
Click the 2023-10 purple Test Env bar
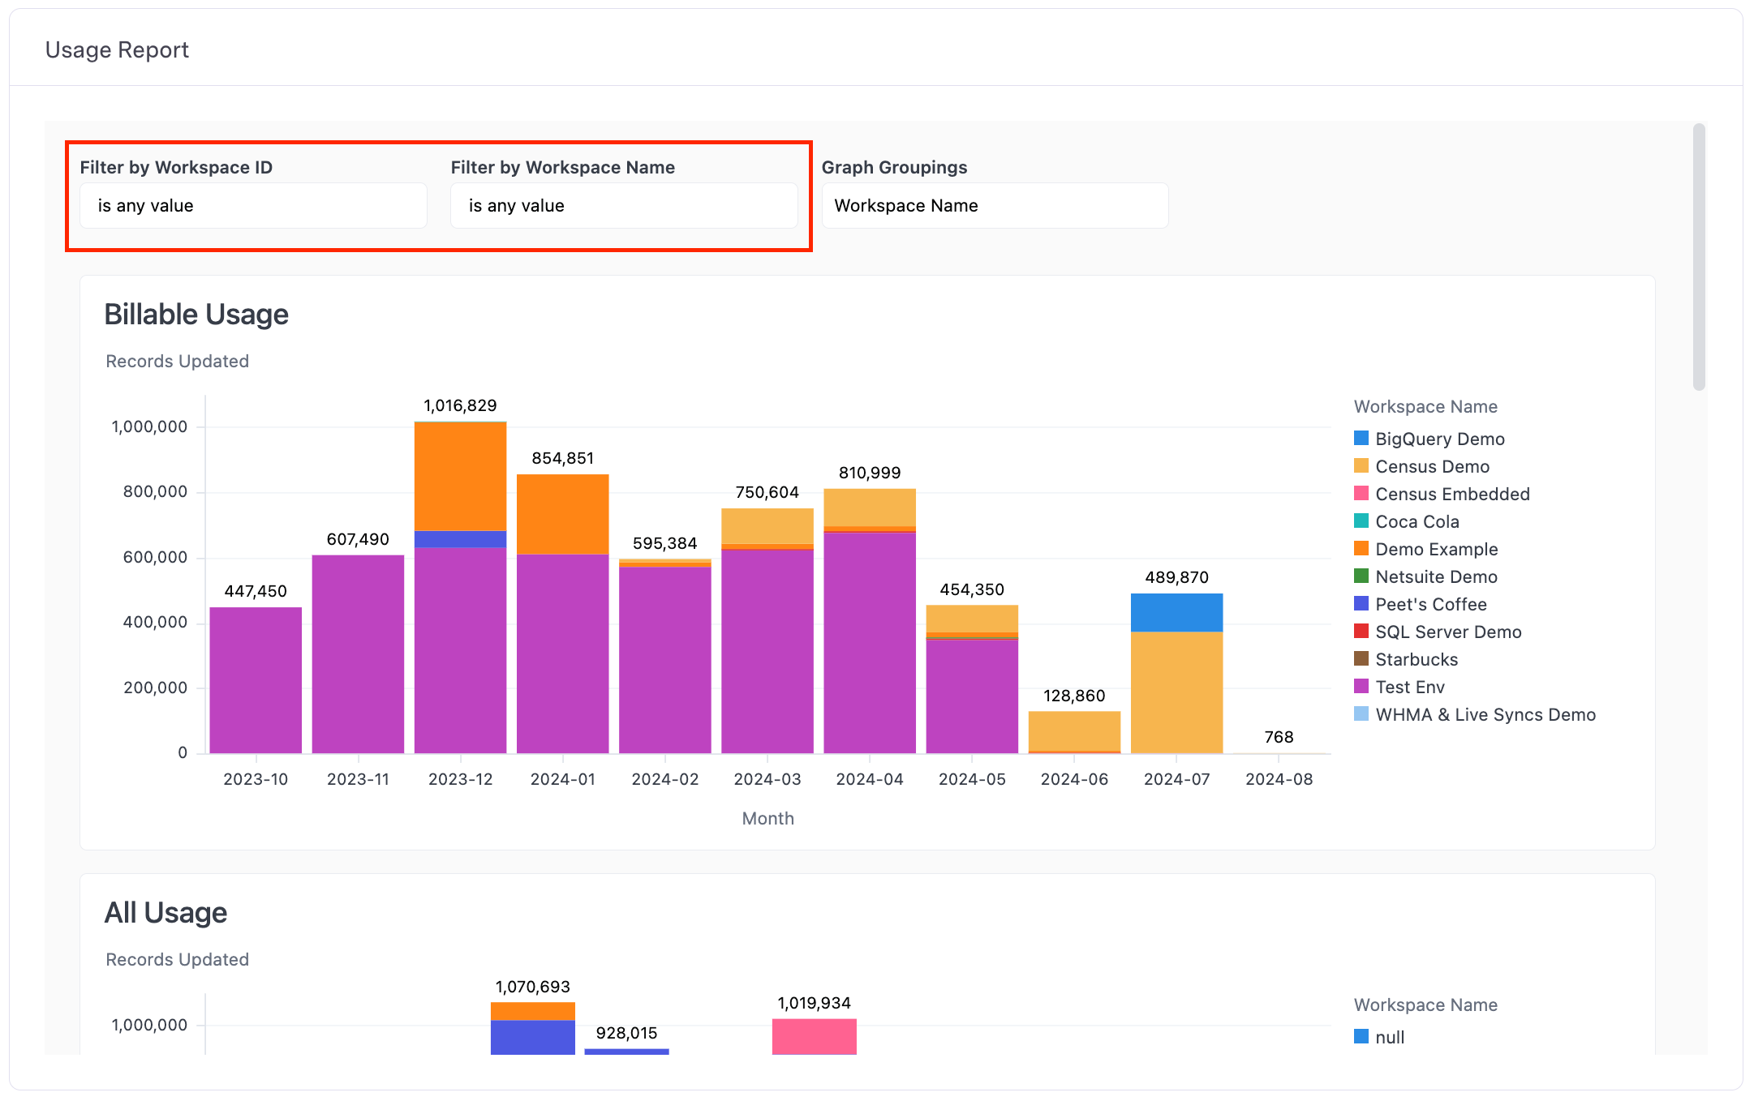point(256,679)
